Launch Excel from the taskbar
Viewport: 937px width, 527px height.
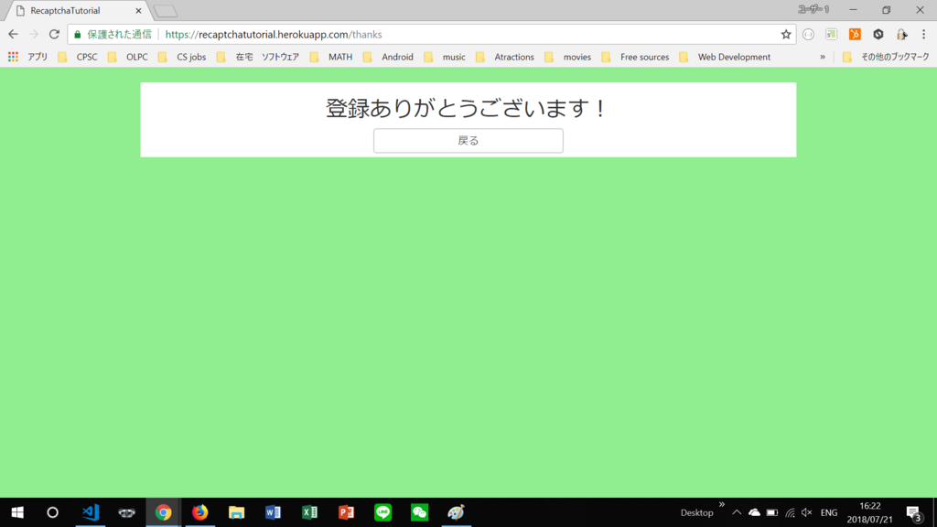310,512
